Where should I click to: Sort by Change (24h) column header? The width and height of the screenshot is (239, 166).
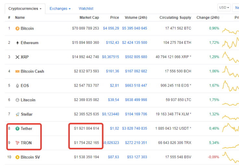tap(208, 18)
